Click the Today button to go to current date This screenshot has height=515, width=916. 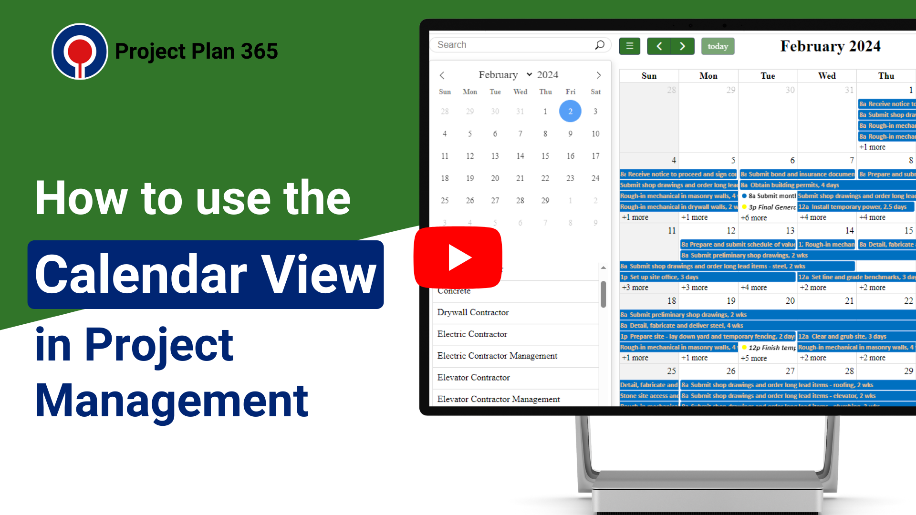click(717, 46)
